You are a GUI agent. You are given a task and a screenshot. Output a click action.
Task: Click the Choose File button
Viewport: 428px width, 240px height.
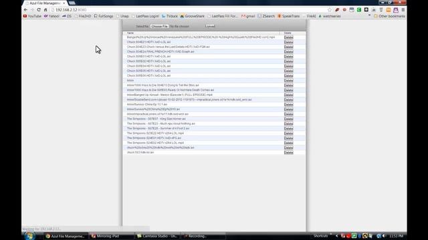[159, 27]
